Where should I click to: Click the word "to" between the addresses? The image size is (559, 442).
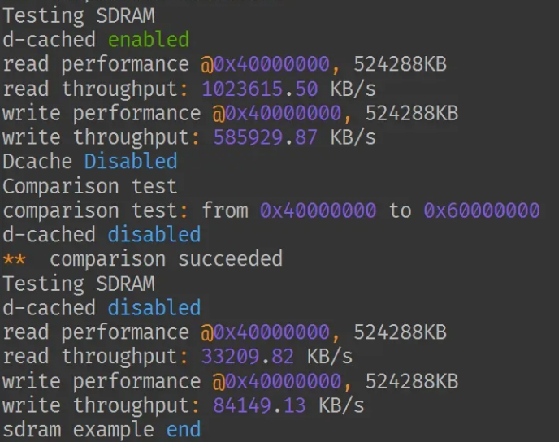pos(400,210)
